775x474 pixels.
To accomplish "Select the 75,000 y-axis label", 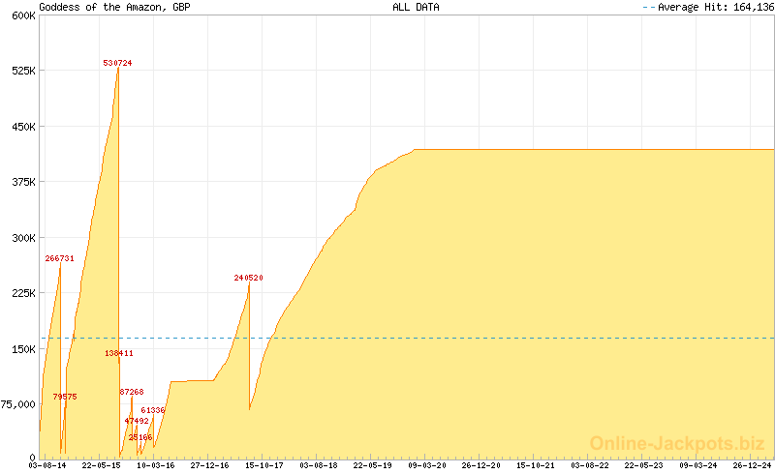I will 17,404.
